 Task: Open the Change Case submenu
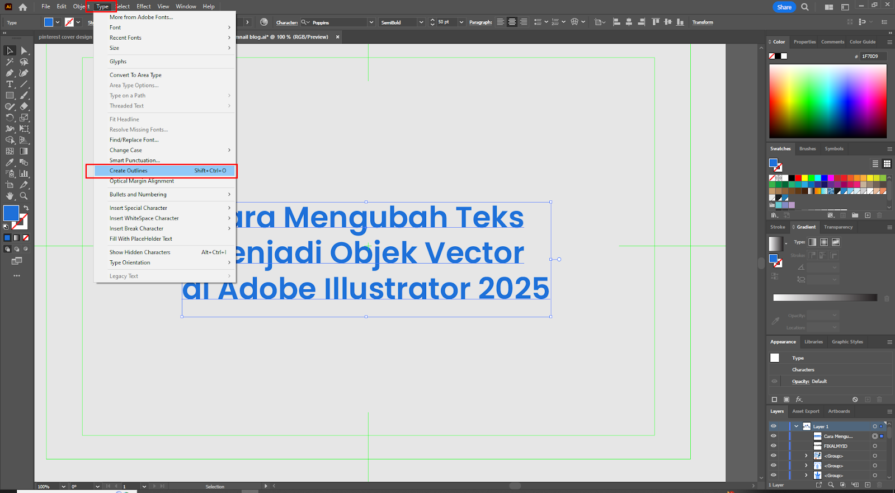165,150
